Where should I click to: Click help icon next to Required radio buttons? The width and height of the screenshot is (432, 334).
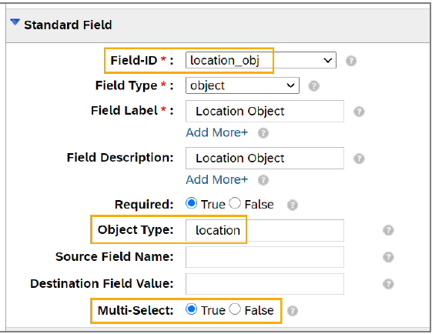coord(293,205)
